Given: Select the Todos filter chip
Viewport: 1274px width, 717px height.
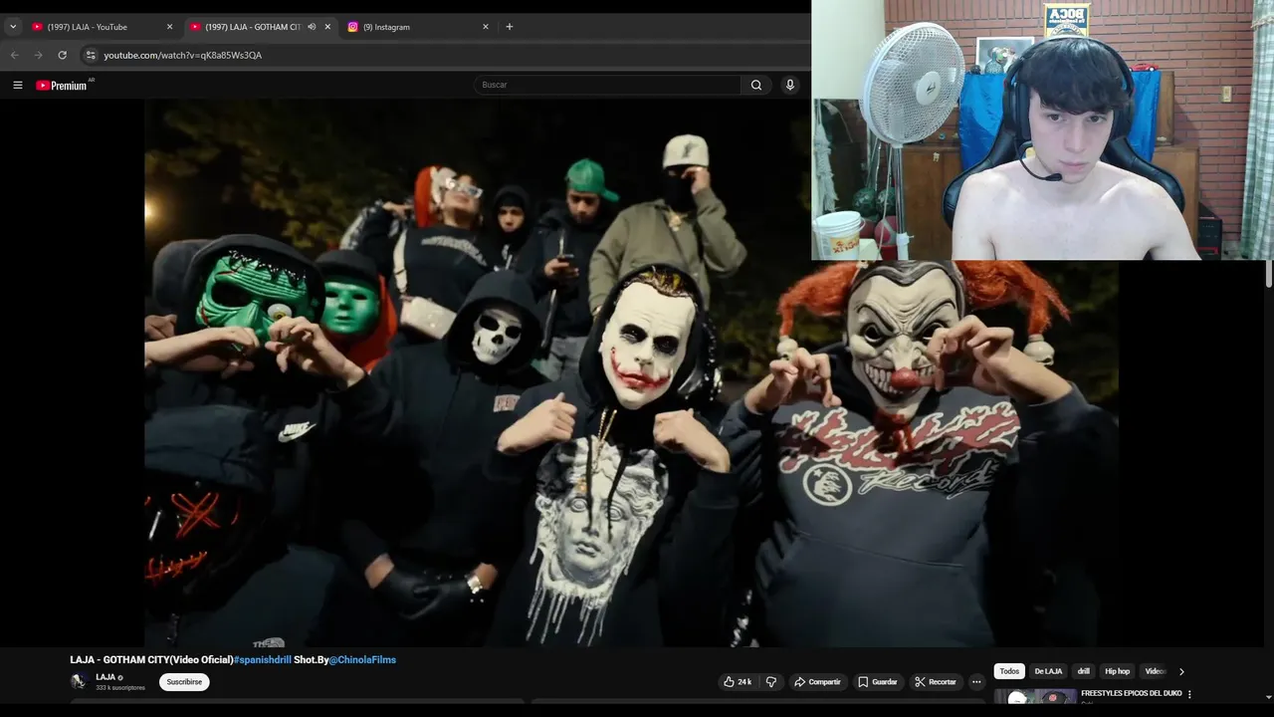Looking at the screenshot, I should 1009,671.
